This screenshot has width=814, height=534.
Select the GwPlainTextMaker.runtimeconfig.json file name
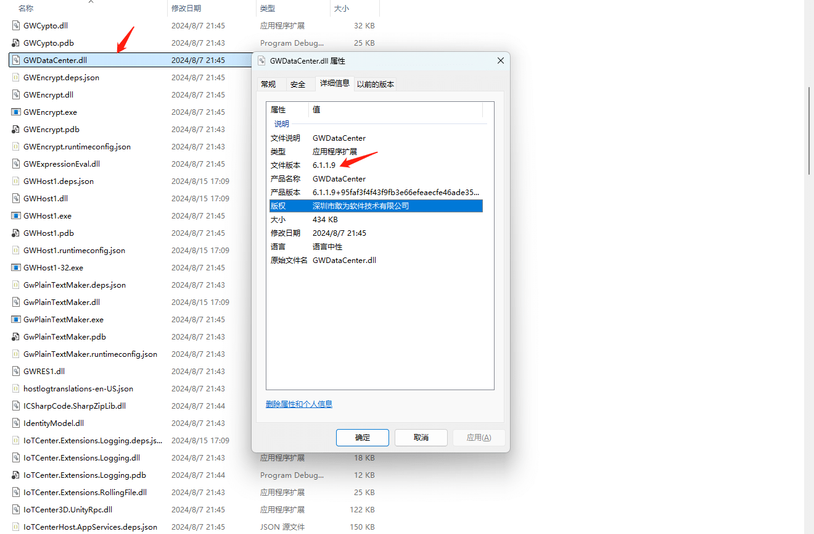[x=90, y=354]
